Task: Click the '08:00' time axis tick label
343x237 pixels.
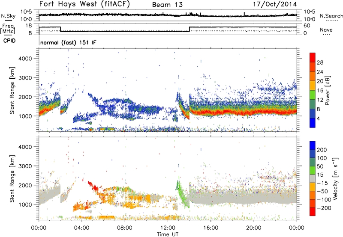Action: pos(125,228)
